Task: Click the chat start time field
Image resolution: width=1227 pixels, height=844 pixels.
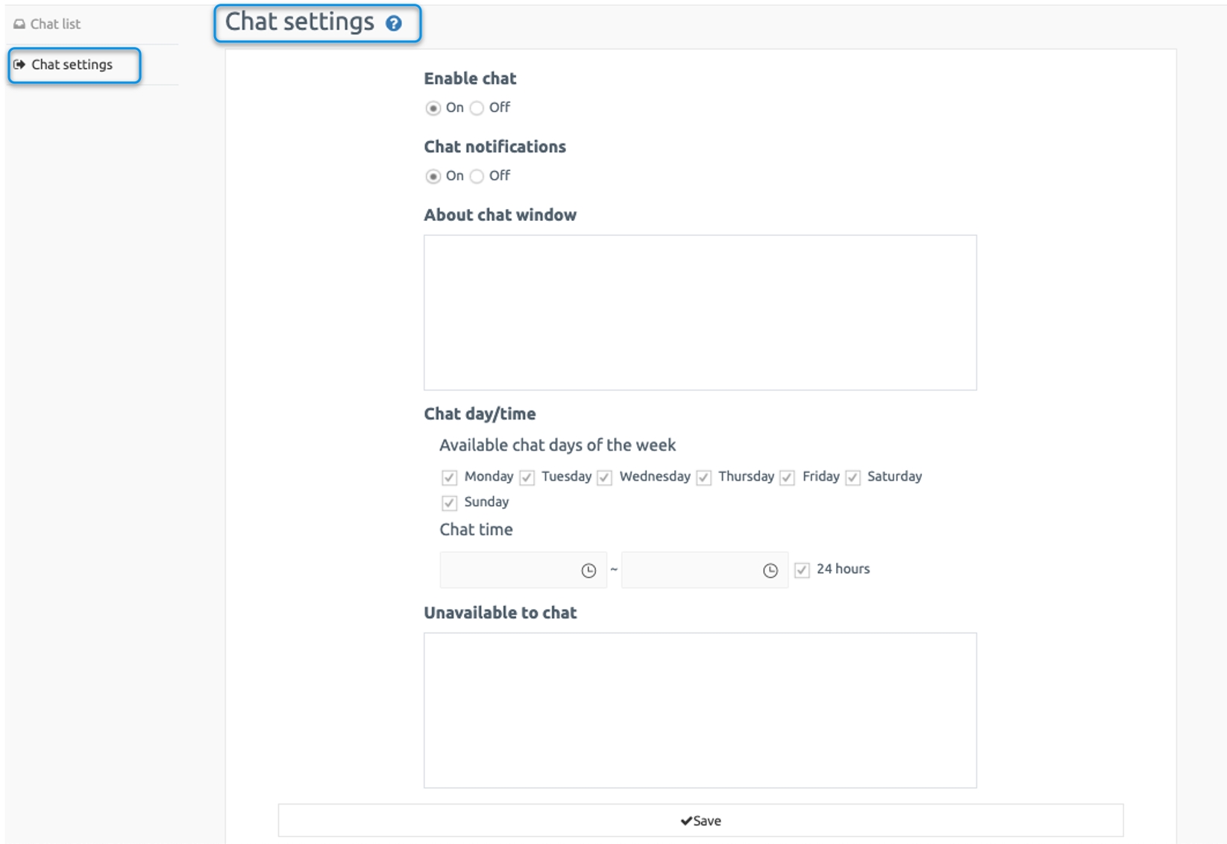Action: point(523,570)
